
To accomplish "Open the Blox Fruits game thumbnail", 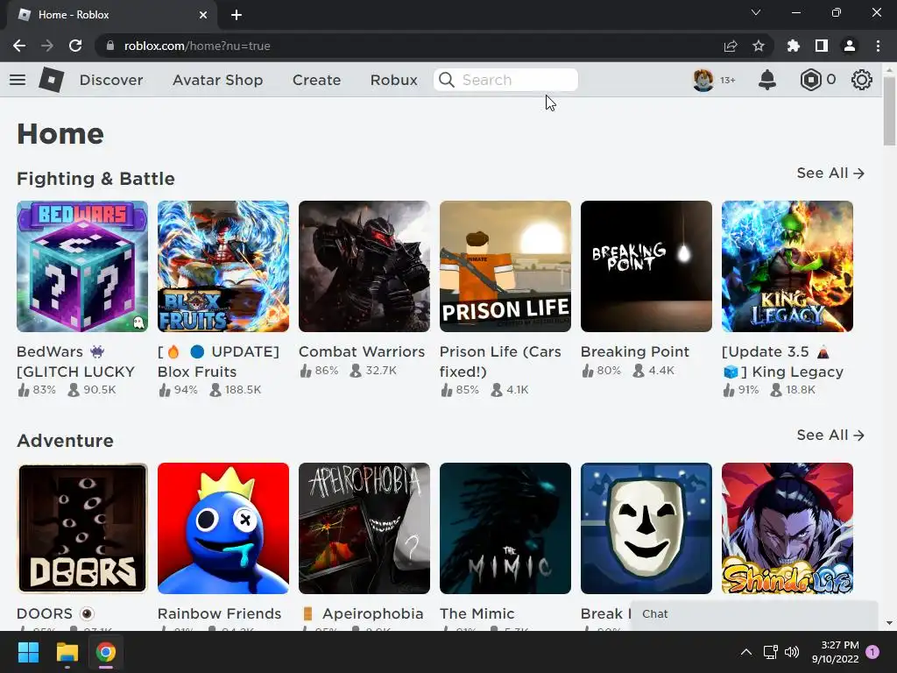I will 223,266.
